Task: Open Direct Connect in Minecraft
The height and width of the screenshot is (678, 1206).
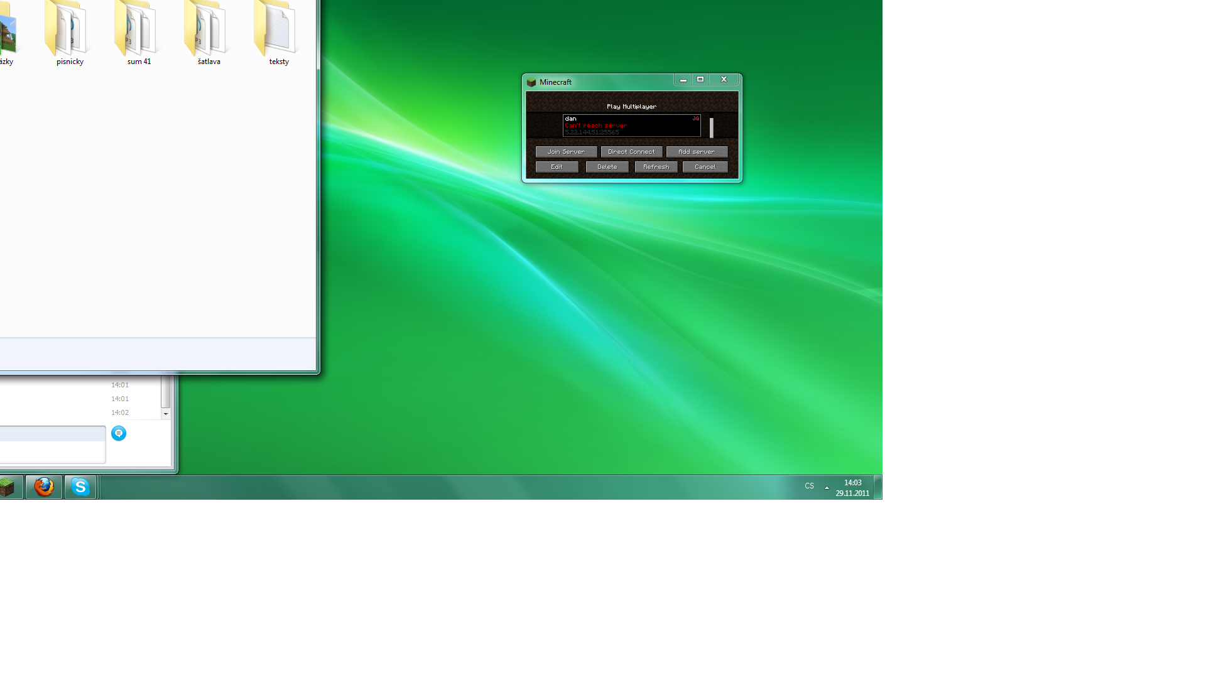Action: pos(631,152)
